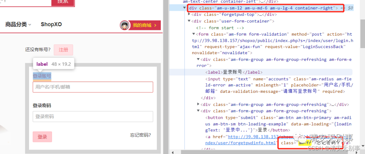The height and width of the screenshot is (154, 365).
Task: Click the 登录密码 label above the password field
Action: point(42,106)
